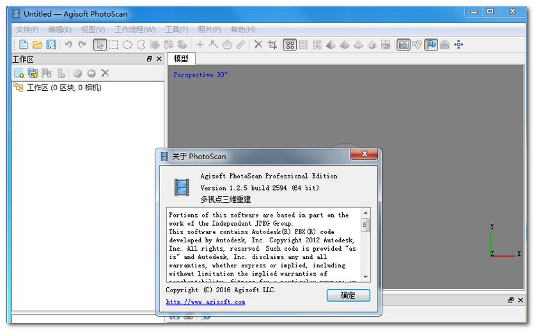Pick the Draw Polygon tool
This screenshot has height=330, width=534.
[227, 45]
